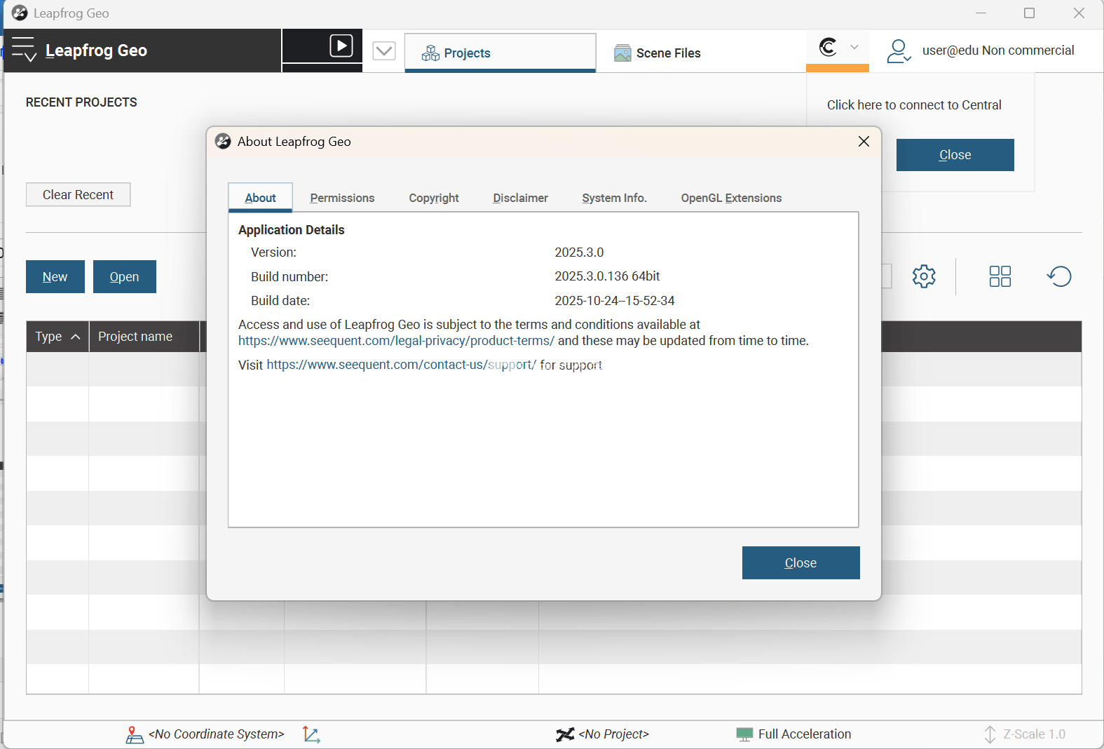This screenshot has height=749, width=1104.
Task: Open the Leapfrog Geo hamburger menu
Action: click(23, 50)
